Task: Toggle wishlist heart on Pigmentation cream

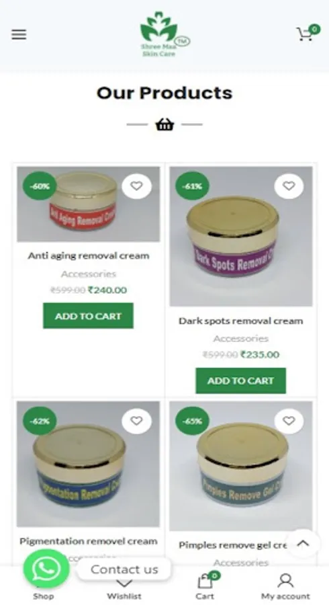Action: 136,421
